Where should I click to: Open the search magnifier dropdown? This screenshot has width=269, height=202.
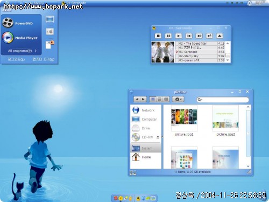coord(200,100)
